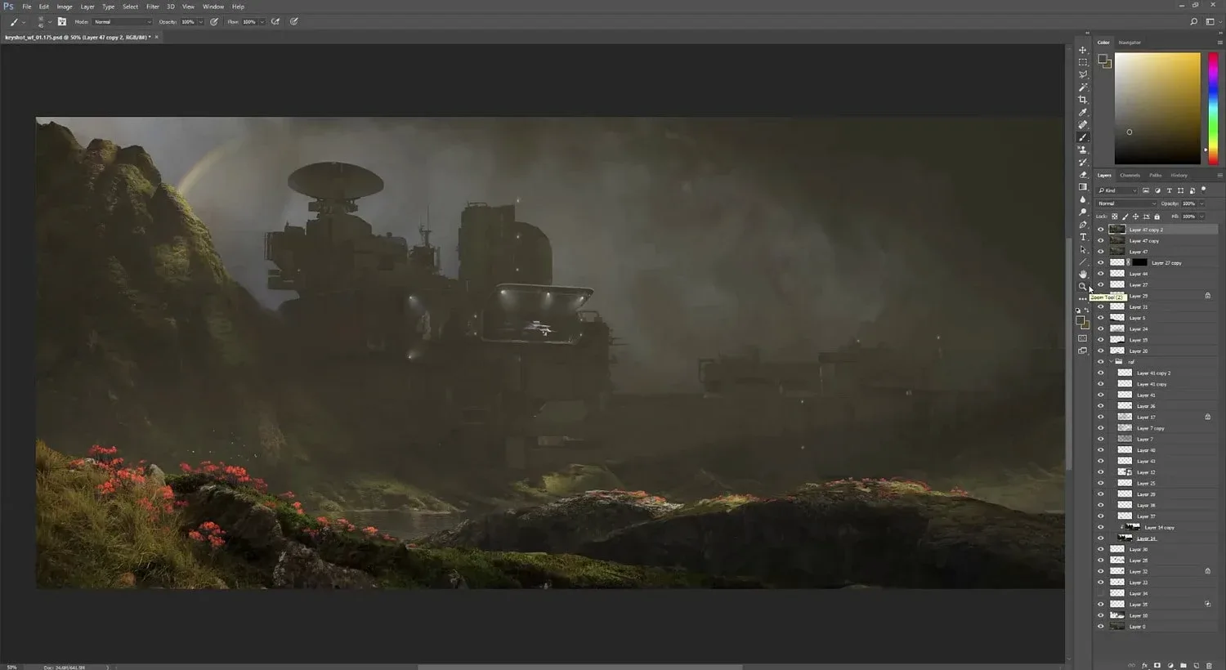The width and height of the screenshot is (1226, 670).
Task: Select the Crop tool
Action: pos(1083,100)
